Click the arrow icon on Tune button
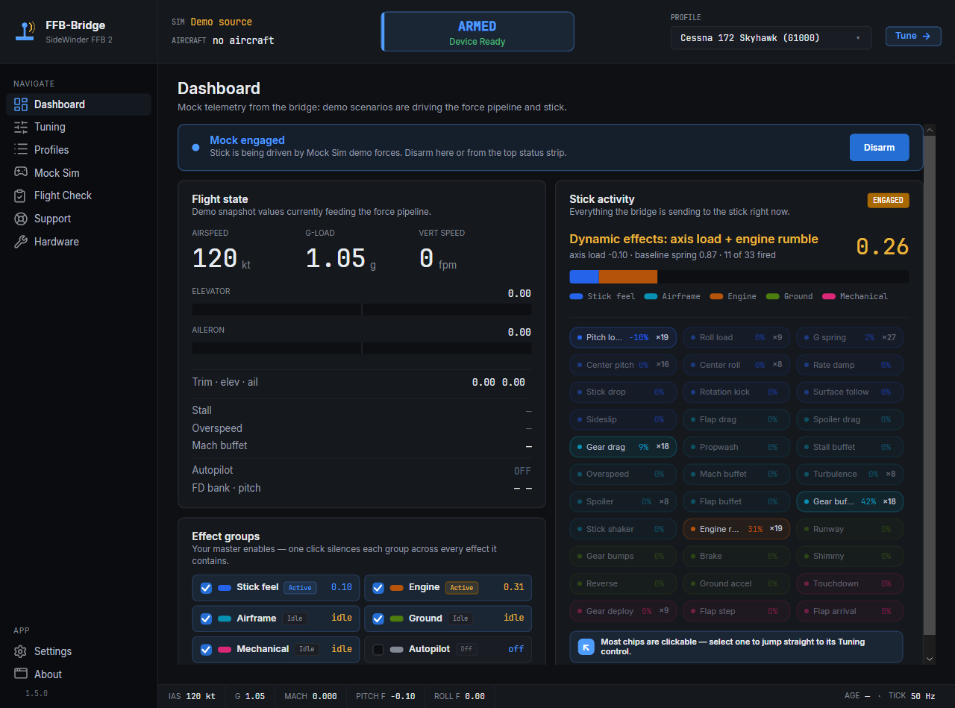Image resolution: width=955 pixels, height=708 pixels. click(x=927, y=36)
